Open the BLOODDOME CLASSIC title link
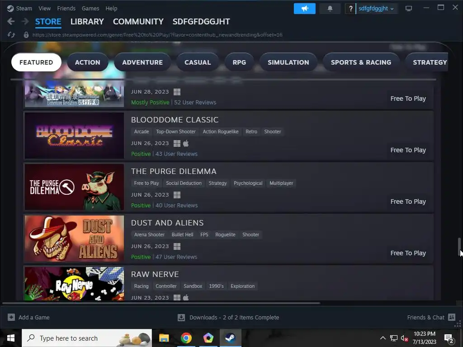Screen dimensions: 463x347 (x=175, y=120)
